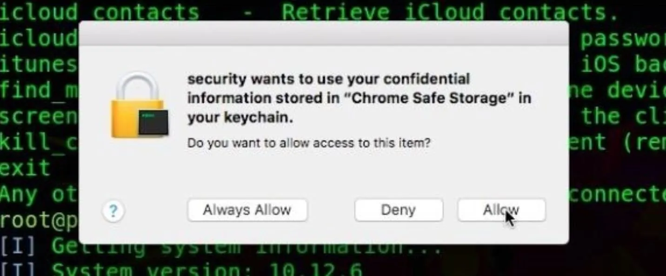Click the terminal badge on the padlock
The width and height of the screenshot is (666, 276).
pyautogui.click(x=153, y=122)
